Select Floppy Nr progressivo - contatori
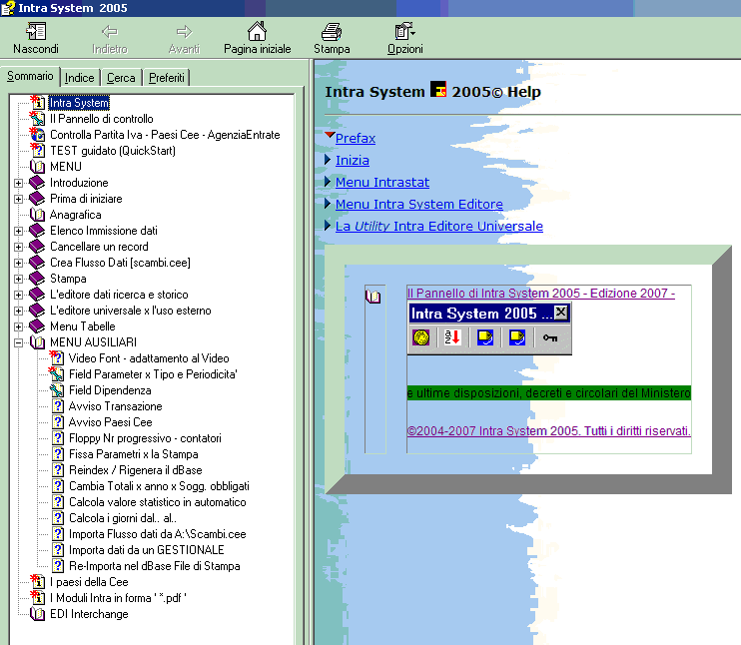This screenshot has height=645, width=741. [x=145, y=438]
